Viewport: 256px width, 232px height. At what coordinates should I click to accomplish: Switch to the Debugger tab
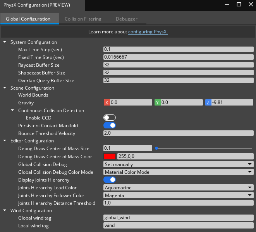click(x=126, y=19)
